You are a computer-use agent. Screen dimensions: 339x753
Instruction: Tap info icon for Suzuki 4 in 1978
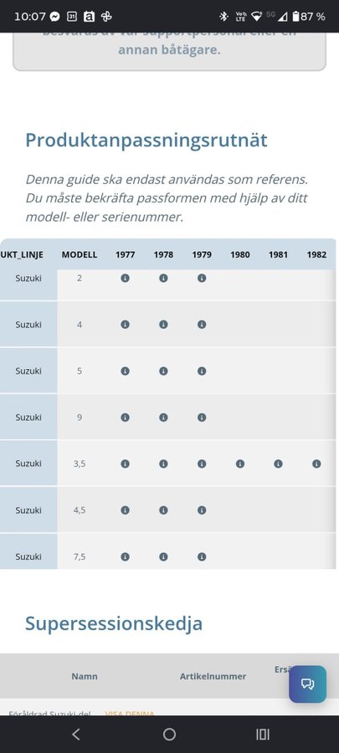163,325
